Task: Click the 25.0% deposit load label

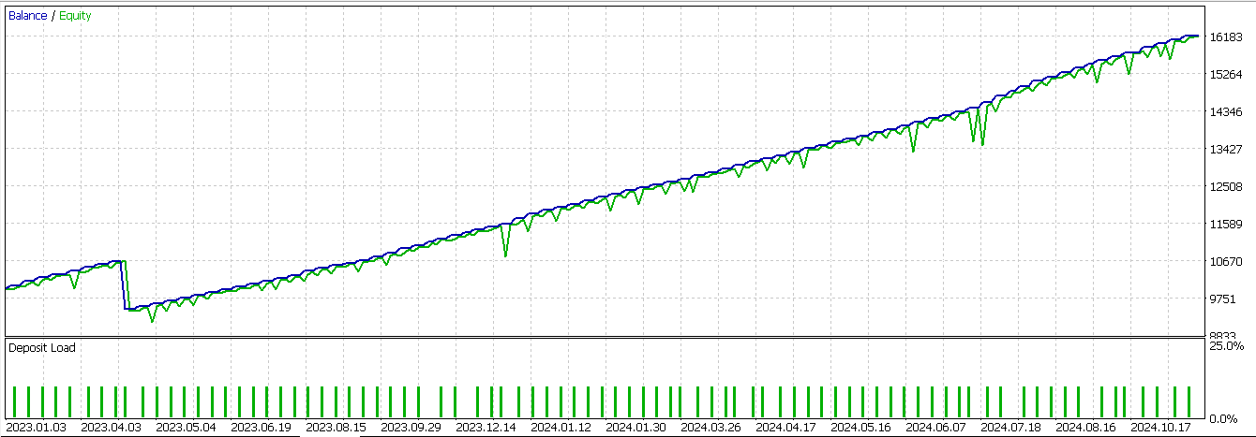Action: point(1227,346)
